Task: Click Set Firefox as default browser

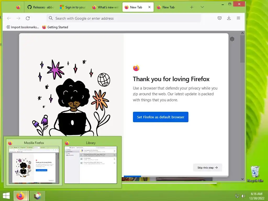Action: [161, 117]
